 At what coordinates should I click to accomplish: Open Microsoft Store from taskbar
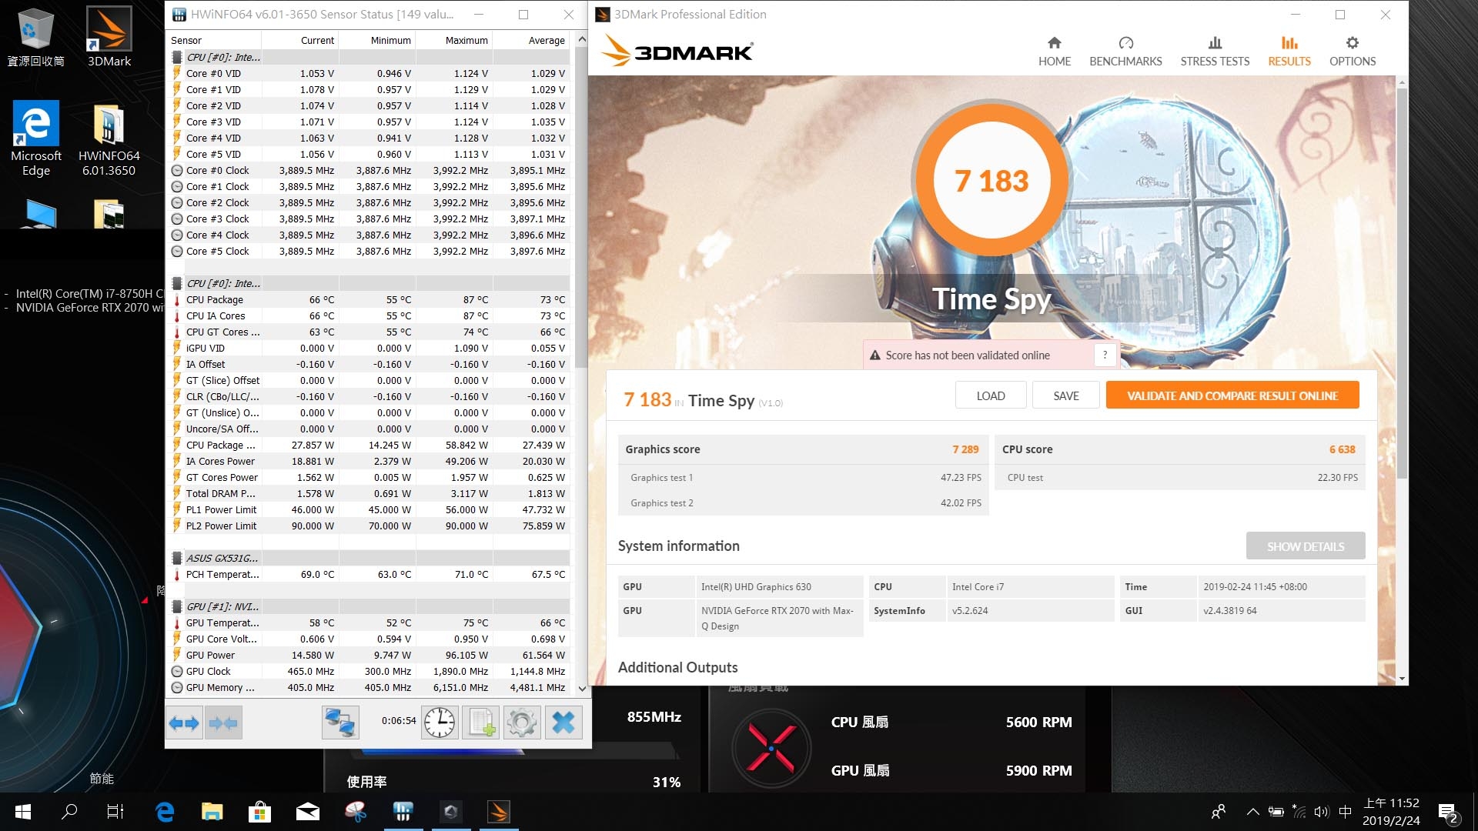click(x=259, y=812)
